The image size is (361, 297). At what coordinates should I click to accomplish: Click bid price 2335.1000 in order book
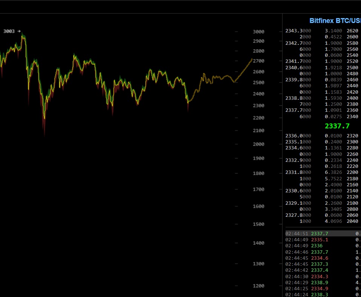pyautogui.click(x=298, y=142)
